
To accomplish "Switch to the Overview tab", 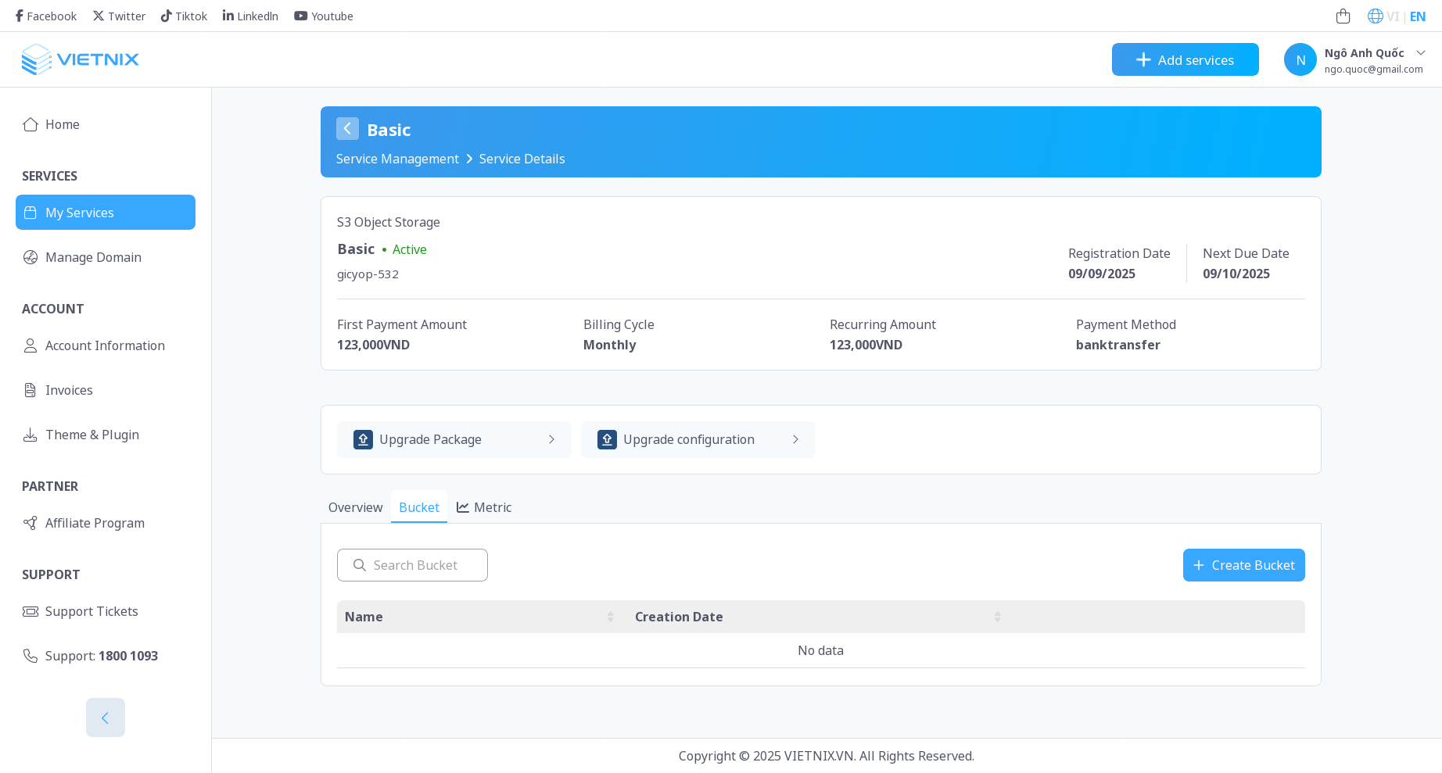I will tap(355, 507).
